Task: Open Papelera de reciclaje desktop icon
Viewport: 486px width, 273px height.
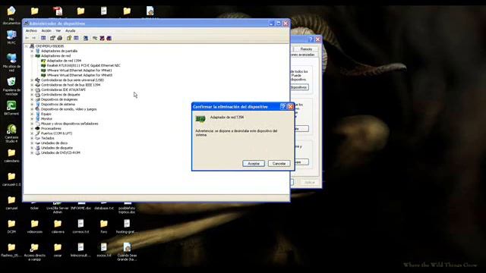Action: tap(11, 82)
